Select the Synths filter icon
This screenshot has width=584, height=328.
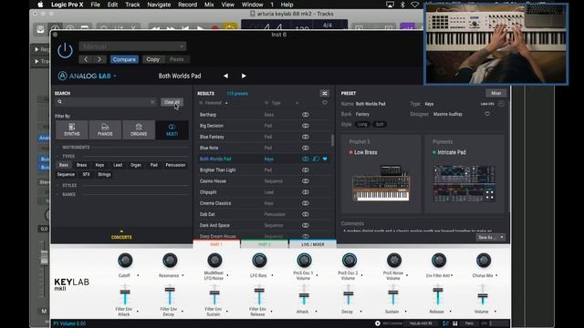[x=71, y=129]
